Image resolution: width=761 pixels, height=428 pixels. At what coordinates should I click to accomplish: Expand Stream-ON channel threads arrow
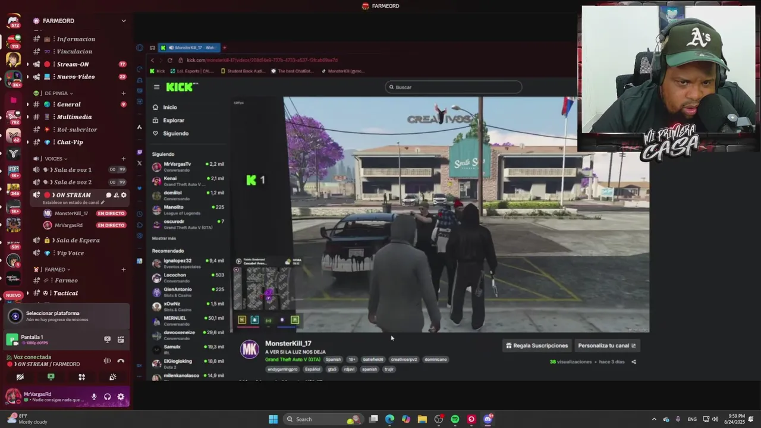tap(27, 64)
